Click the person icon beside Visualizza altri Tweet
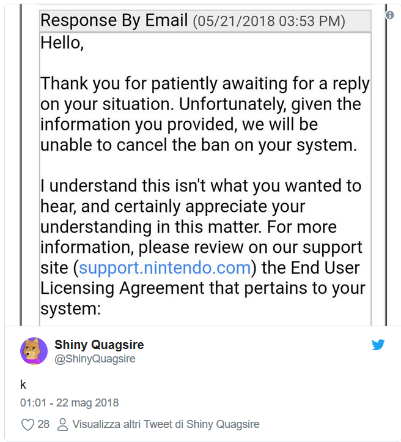Screen dimensions: 401x442 tap(62, 424)
